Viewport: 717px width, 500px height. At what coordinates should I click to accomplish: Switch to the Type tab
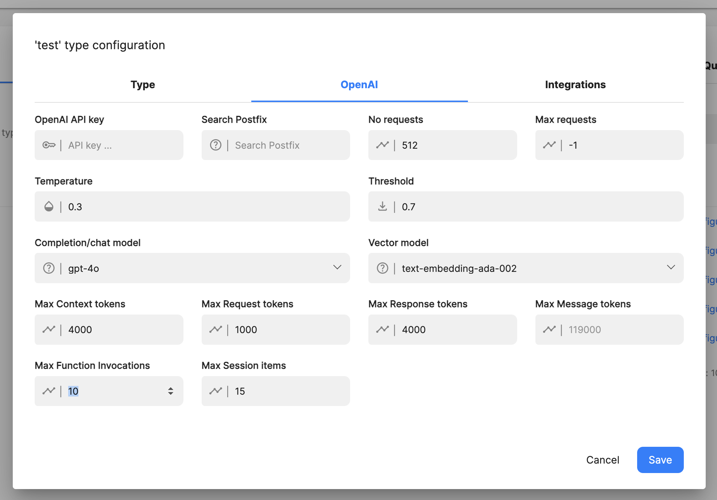(x=143, y=85)
